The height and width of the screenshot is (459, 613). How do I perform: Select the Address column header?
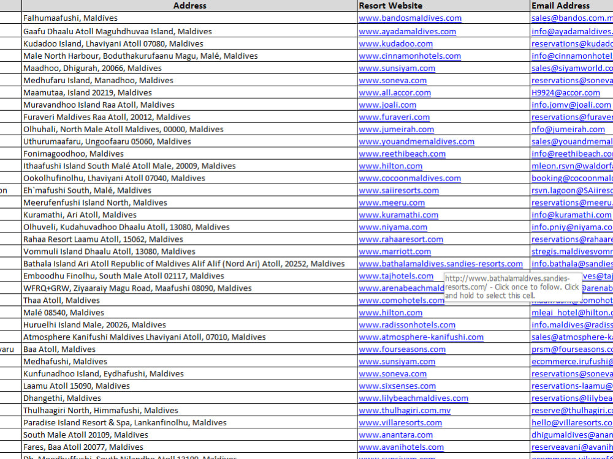(189, 6)
